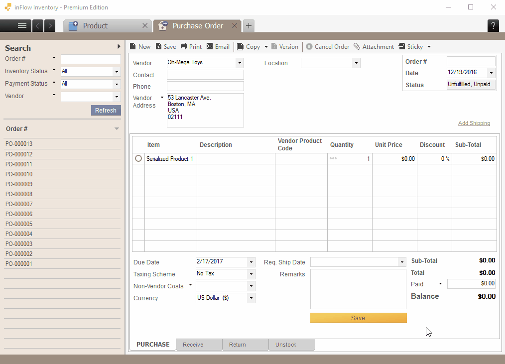Open the Vendor dropdown on order form

click(x=240, y=63)
